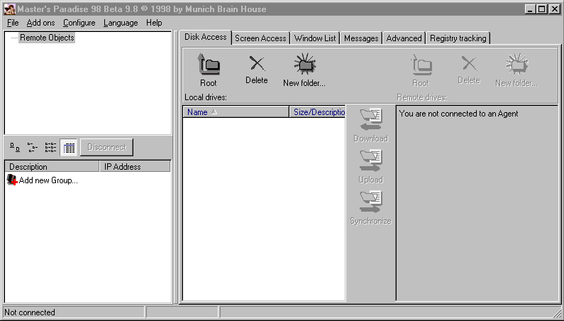
Task: Switch to small icons view
Action: pyautogui.click(x=33, y=148)
